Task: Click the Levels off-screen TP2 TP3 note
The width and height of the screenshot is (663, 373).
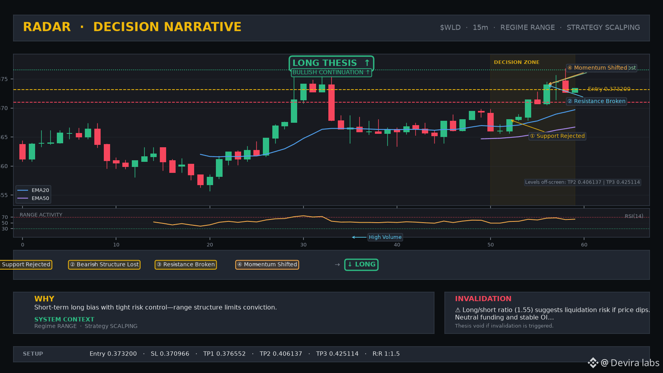Action: click(582, 182)
